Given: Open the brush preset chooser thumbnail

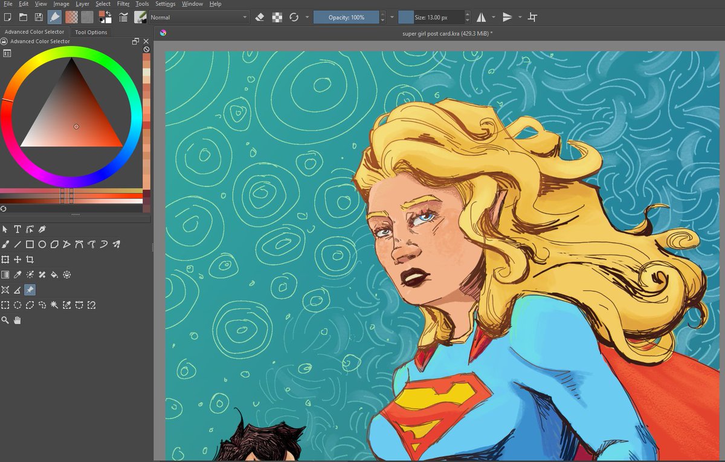Looking at the screenshot, I should click(x=140, y=17).
